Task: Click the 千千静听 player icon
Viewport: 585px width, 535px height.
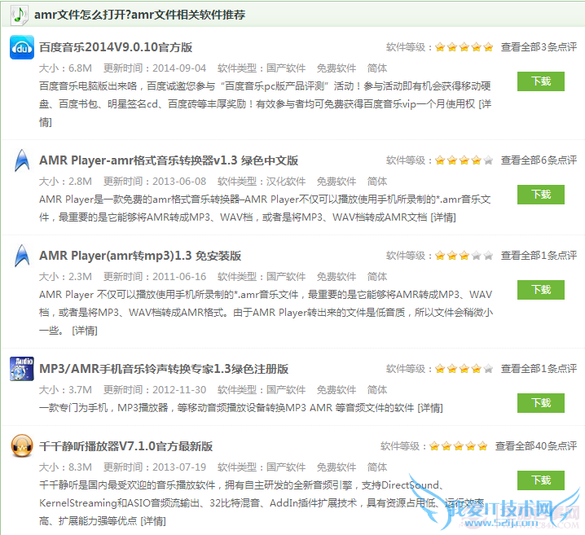Action: click(x=22, y=446)
